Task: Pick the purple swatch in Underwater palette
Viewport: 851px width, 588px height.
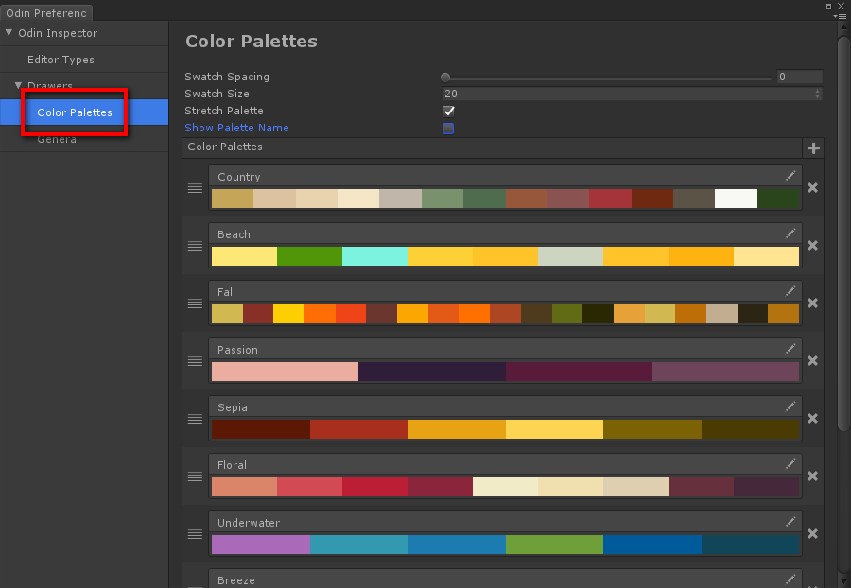Action: click(x=261, y=545)
